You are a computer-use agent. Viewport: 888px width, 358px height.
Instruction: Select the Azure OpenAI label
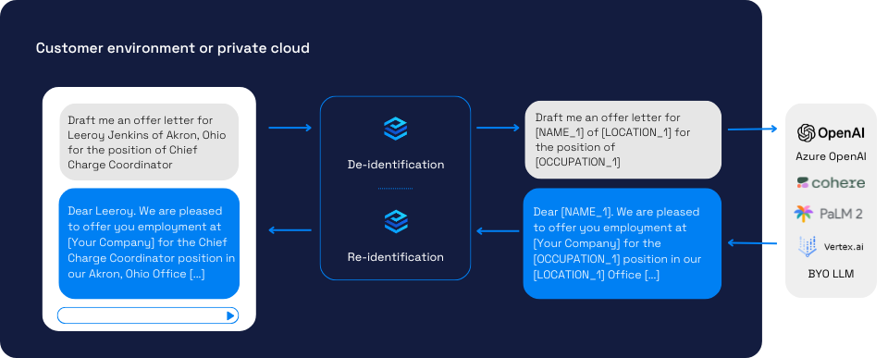(831, 156)
